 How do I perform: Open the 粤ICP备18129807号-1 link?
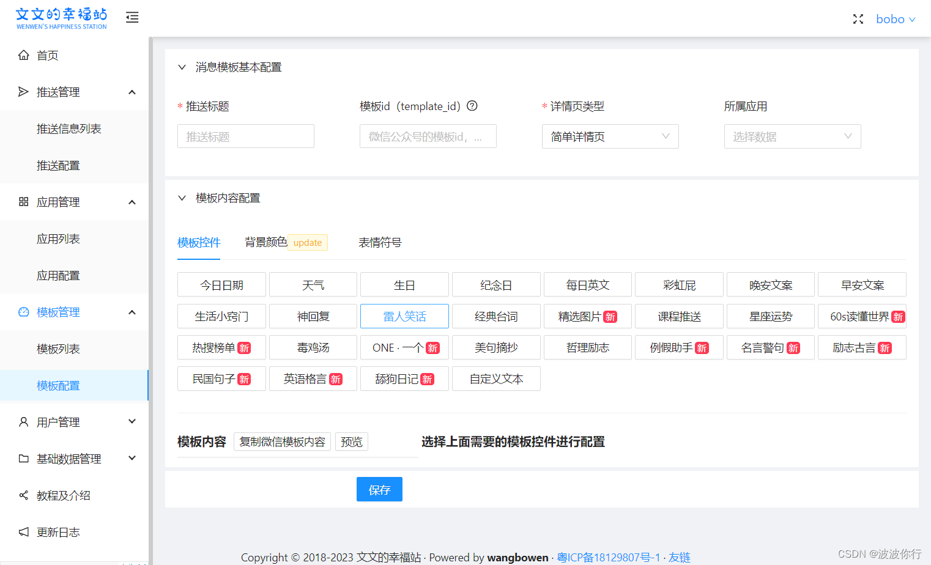click(x=609, y=557)
